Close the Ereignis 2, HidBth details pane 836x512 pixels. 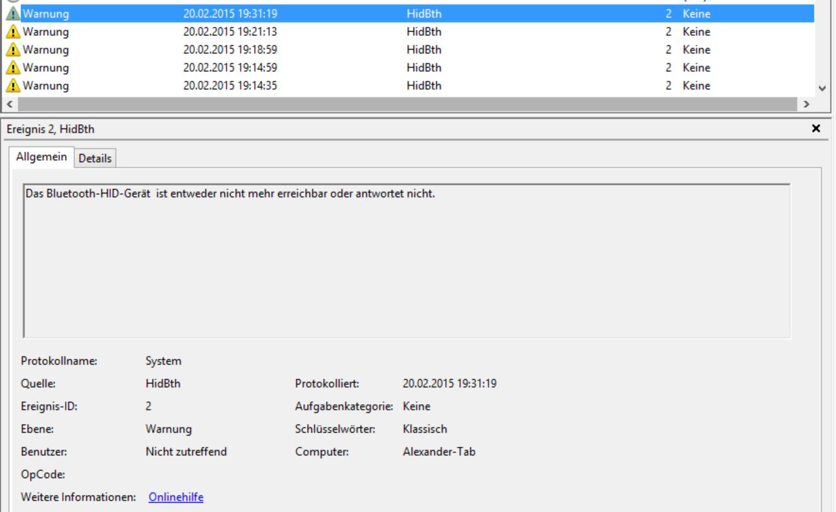(x=816, y=129)
